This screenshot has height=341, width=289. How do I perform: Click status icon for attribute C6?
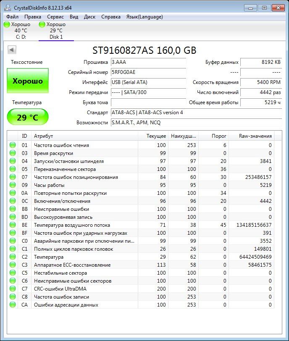click(x=13, y=281)
